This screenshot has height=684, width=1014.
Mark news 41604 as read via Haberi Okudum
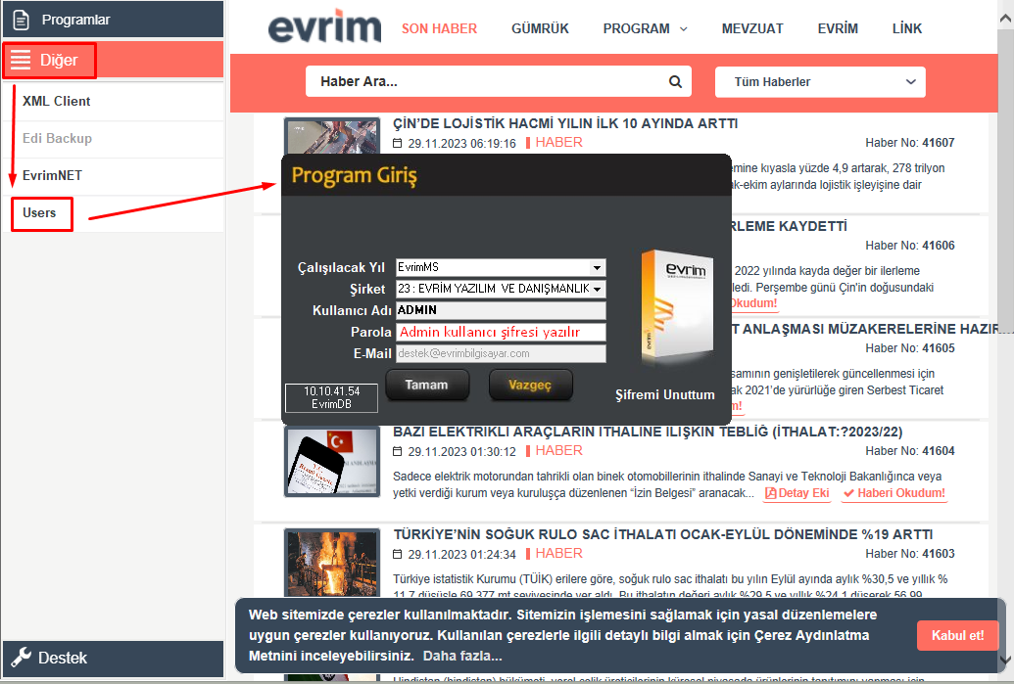point(894,493)
